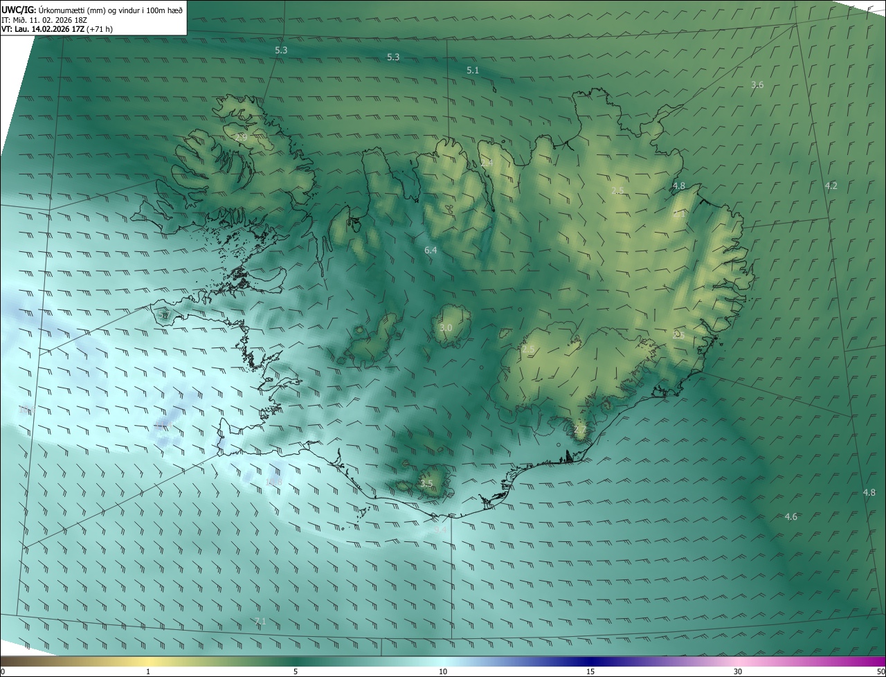Click the 10 tick on the color scale
The image size is (886, 677).
click(443, 671)
